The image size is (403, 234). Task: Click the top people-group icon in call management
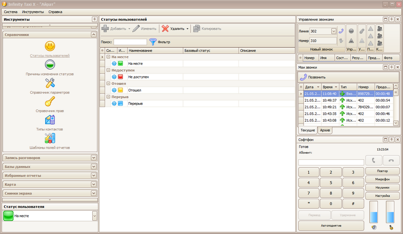380,29
